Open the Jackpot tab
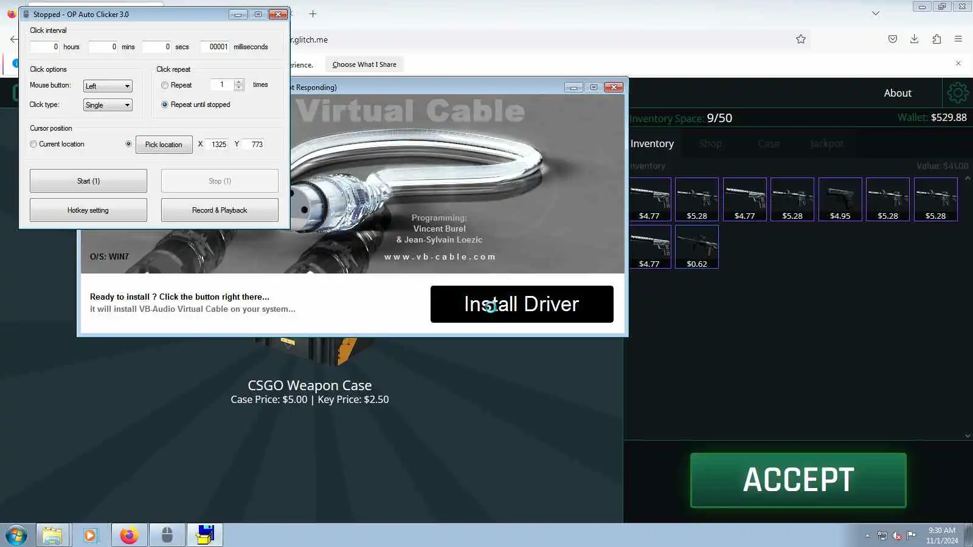 [x=827, y=143]
